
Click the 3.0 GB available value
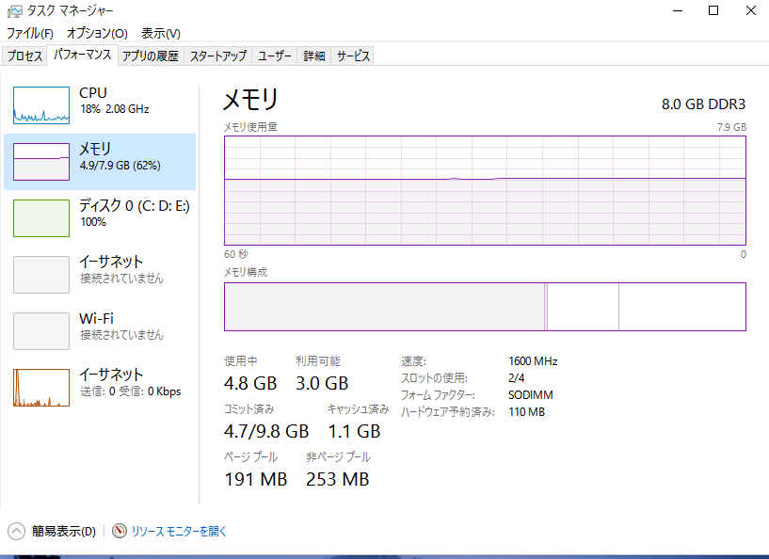click(322, 383)
